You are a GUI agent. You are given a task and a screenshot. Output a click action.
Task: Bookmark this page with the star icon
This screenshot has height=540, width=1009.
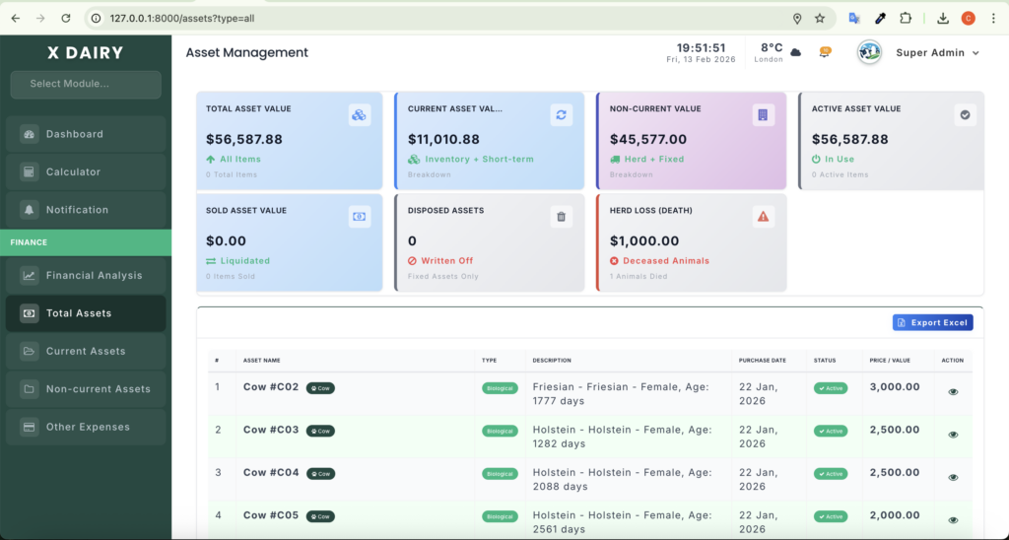click(x=820, y=19)
